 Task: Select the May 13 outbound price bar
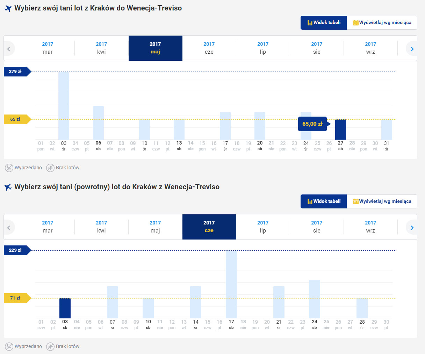click(x=179, y=130)
